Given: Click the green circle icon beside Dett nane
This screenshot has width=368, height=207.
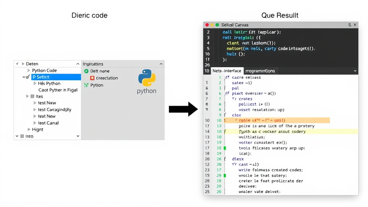Looking at the screenshot, I should [86, 71].
